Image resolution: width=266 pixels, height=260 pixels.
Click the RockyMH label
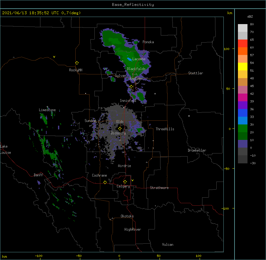(76, 70)
